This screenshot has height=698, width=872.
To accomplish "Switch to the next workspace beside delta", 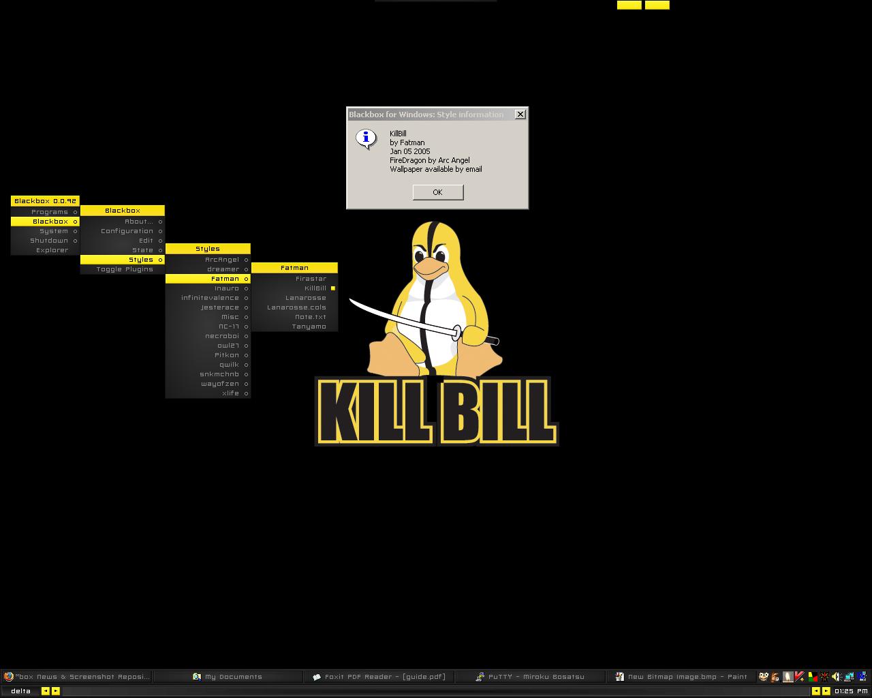I will (56, 691).
